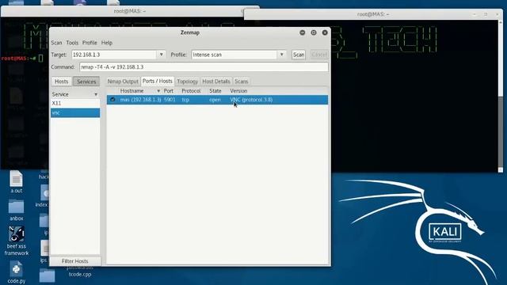Open the Profile menu
Viewport: 507px width, 285px height.
click(90, 43)
